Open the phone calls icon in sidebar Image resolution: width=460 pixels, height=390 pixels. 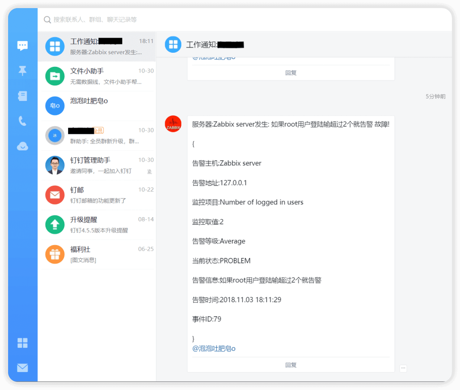click(x=22, y=121)
